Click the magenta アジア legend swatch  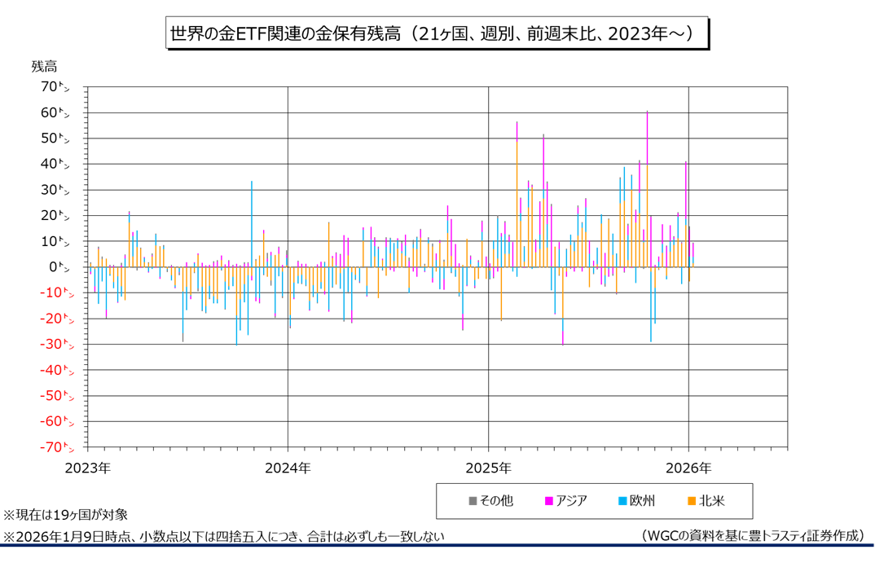[x=547, y=501]
